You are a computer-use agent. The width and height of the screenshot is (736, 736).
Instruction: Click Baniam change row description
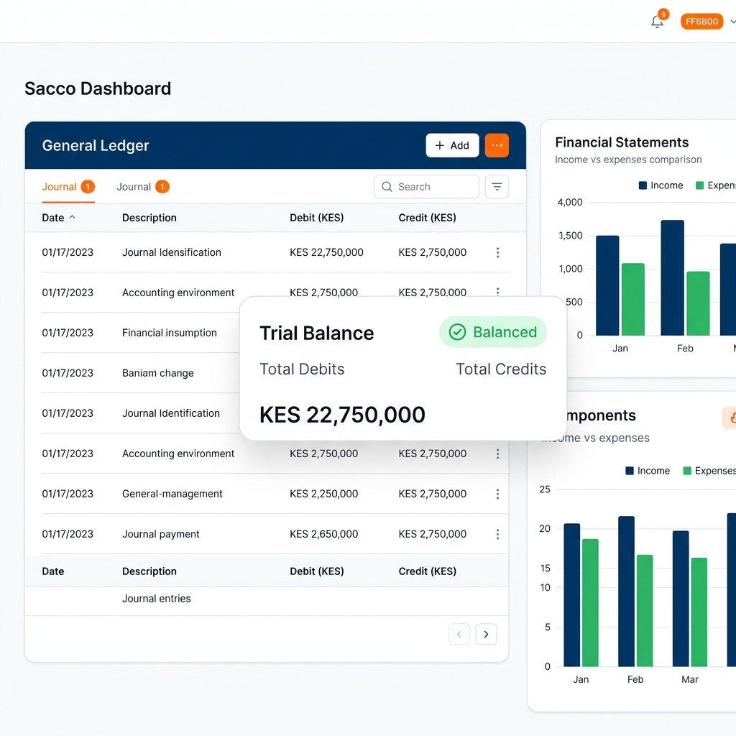157,373
